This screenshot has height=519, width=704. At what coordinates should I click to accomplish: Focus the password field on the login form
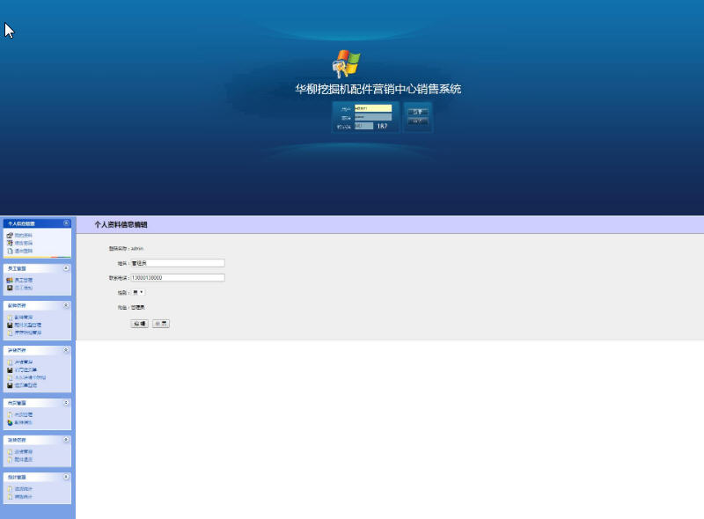[373, 117]
